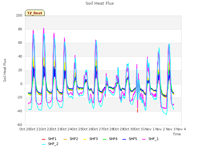The height and width of the screenshot is (150, 200).
Task: Click the 0 y-axis tick label
Action: 21,84
